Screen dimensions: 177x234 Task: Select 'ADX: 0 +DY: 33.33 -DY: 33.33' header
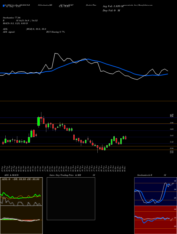[20, 179]
